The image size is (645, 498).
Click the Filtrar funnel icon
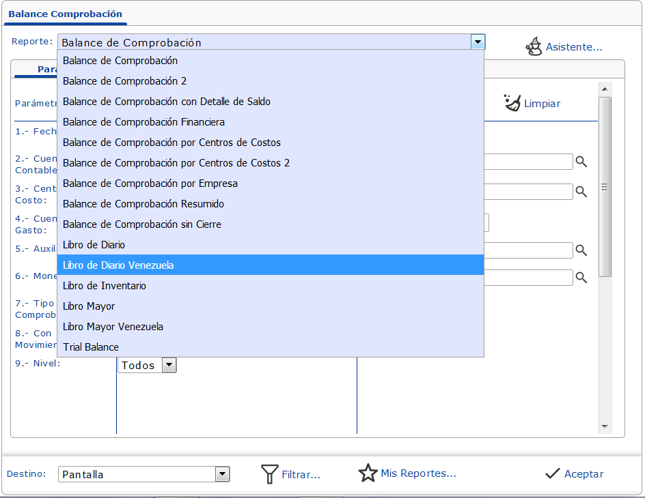tap(270, 474)
